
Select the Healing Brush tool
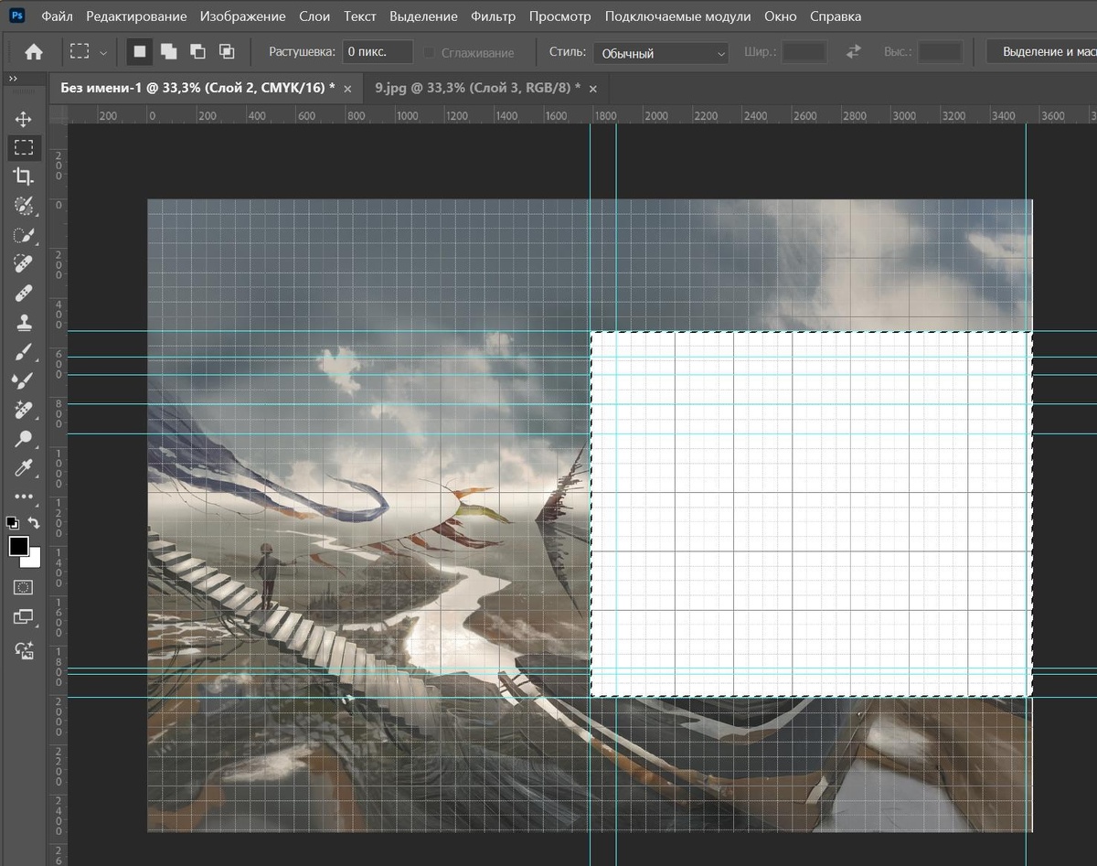(x=24, y=294)
